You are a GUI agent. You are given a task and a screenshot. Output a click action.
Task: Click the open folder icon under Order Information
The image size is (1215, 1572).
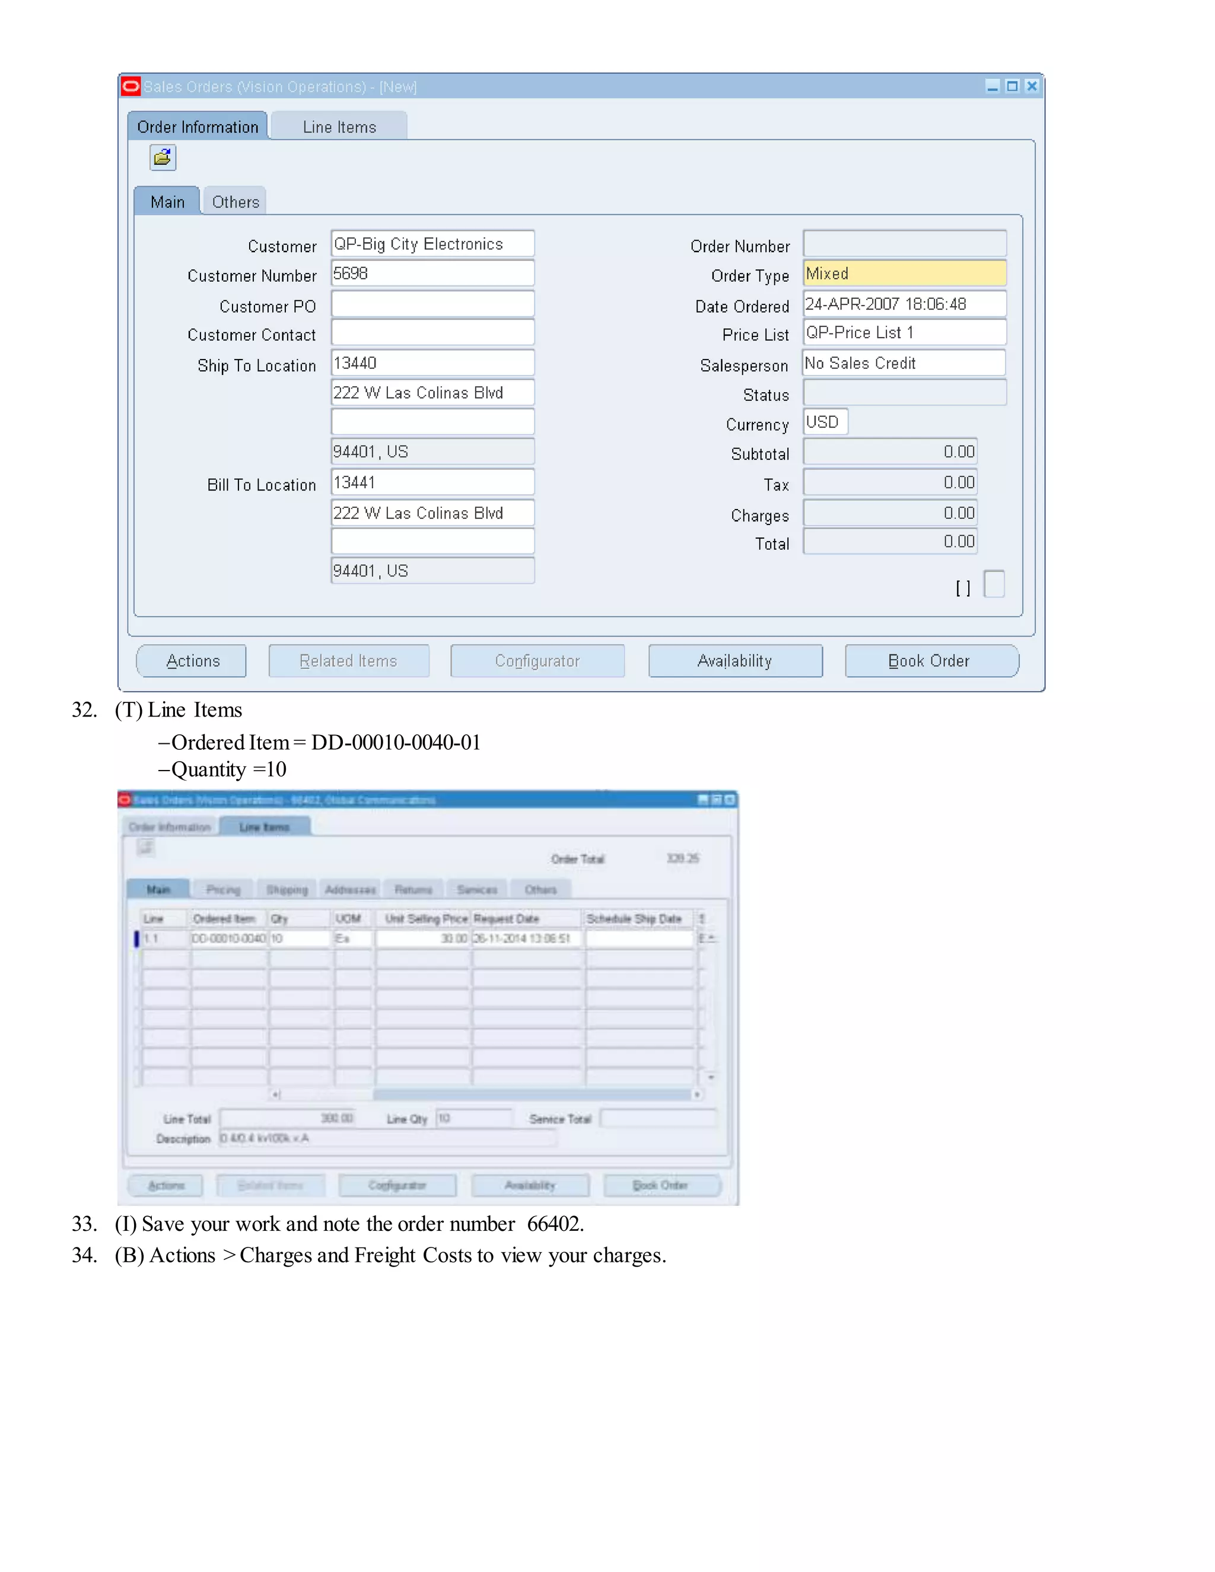pos(163,157)
